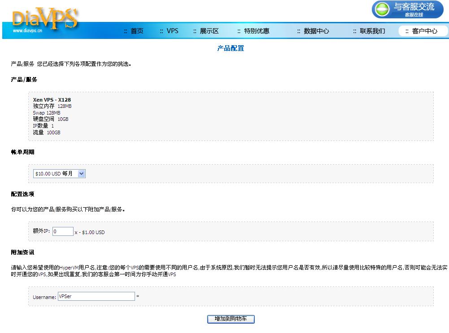Click the Swap 128MB specification line
Screen dimensions: 449x333
[47, 113]
